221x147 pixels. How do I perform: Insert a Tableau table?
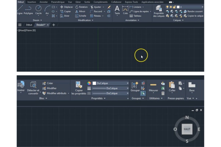[136, 16]
